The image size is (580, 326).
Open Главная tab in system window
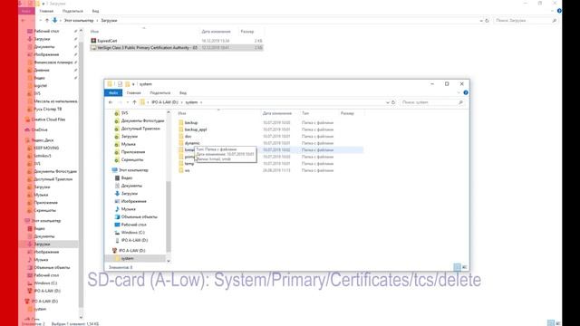point(133,93)
